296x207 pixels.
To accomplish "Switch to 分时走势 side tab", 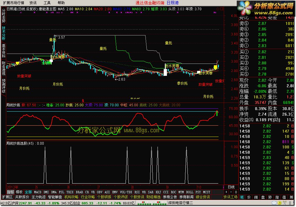I will [x=4, y=16].
